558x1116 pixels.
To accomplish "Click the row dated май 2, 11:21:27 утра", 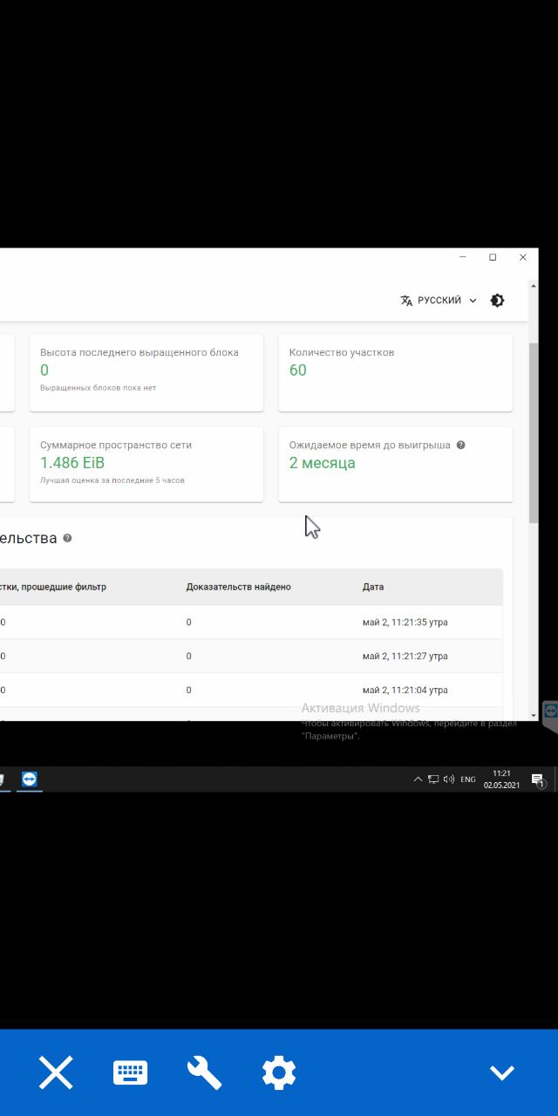I will (251, 657).
